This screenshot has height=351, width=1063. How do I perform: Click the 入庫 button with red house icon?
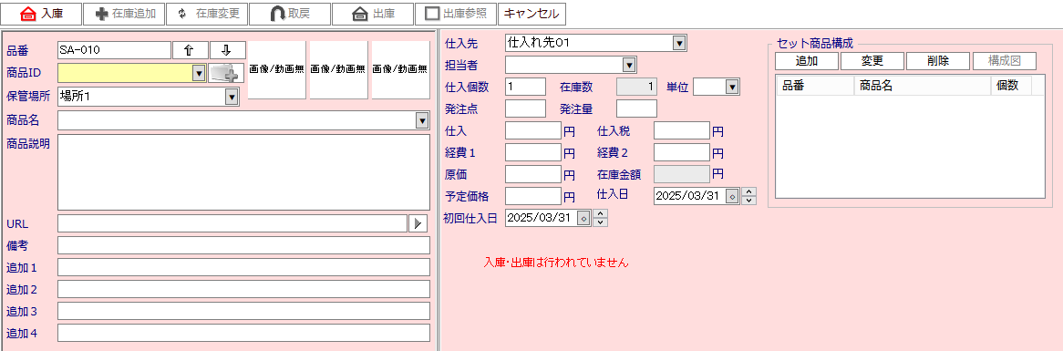41,14
